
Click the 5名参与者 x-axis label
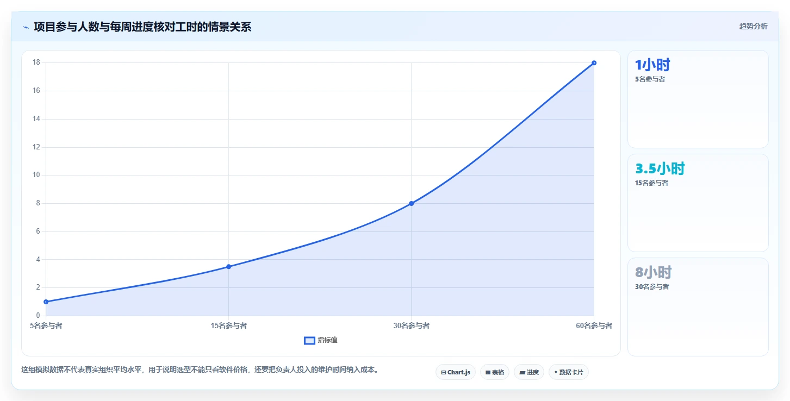click(x=46, y=325)
